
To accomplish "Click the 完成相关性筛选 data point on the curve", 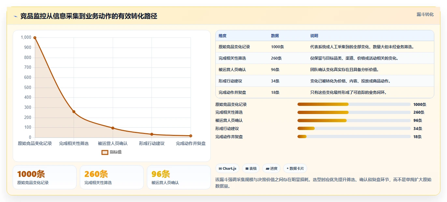I will pos(74,112).
